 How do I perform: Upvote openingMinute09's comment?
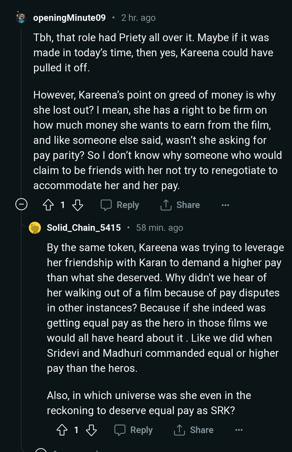pyautogui.click(x=48, y=205)
